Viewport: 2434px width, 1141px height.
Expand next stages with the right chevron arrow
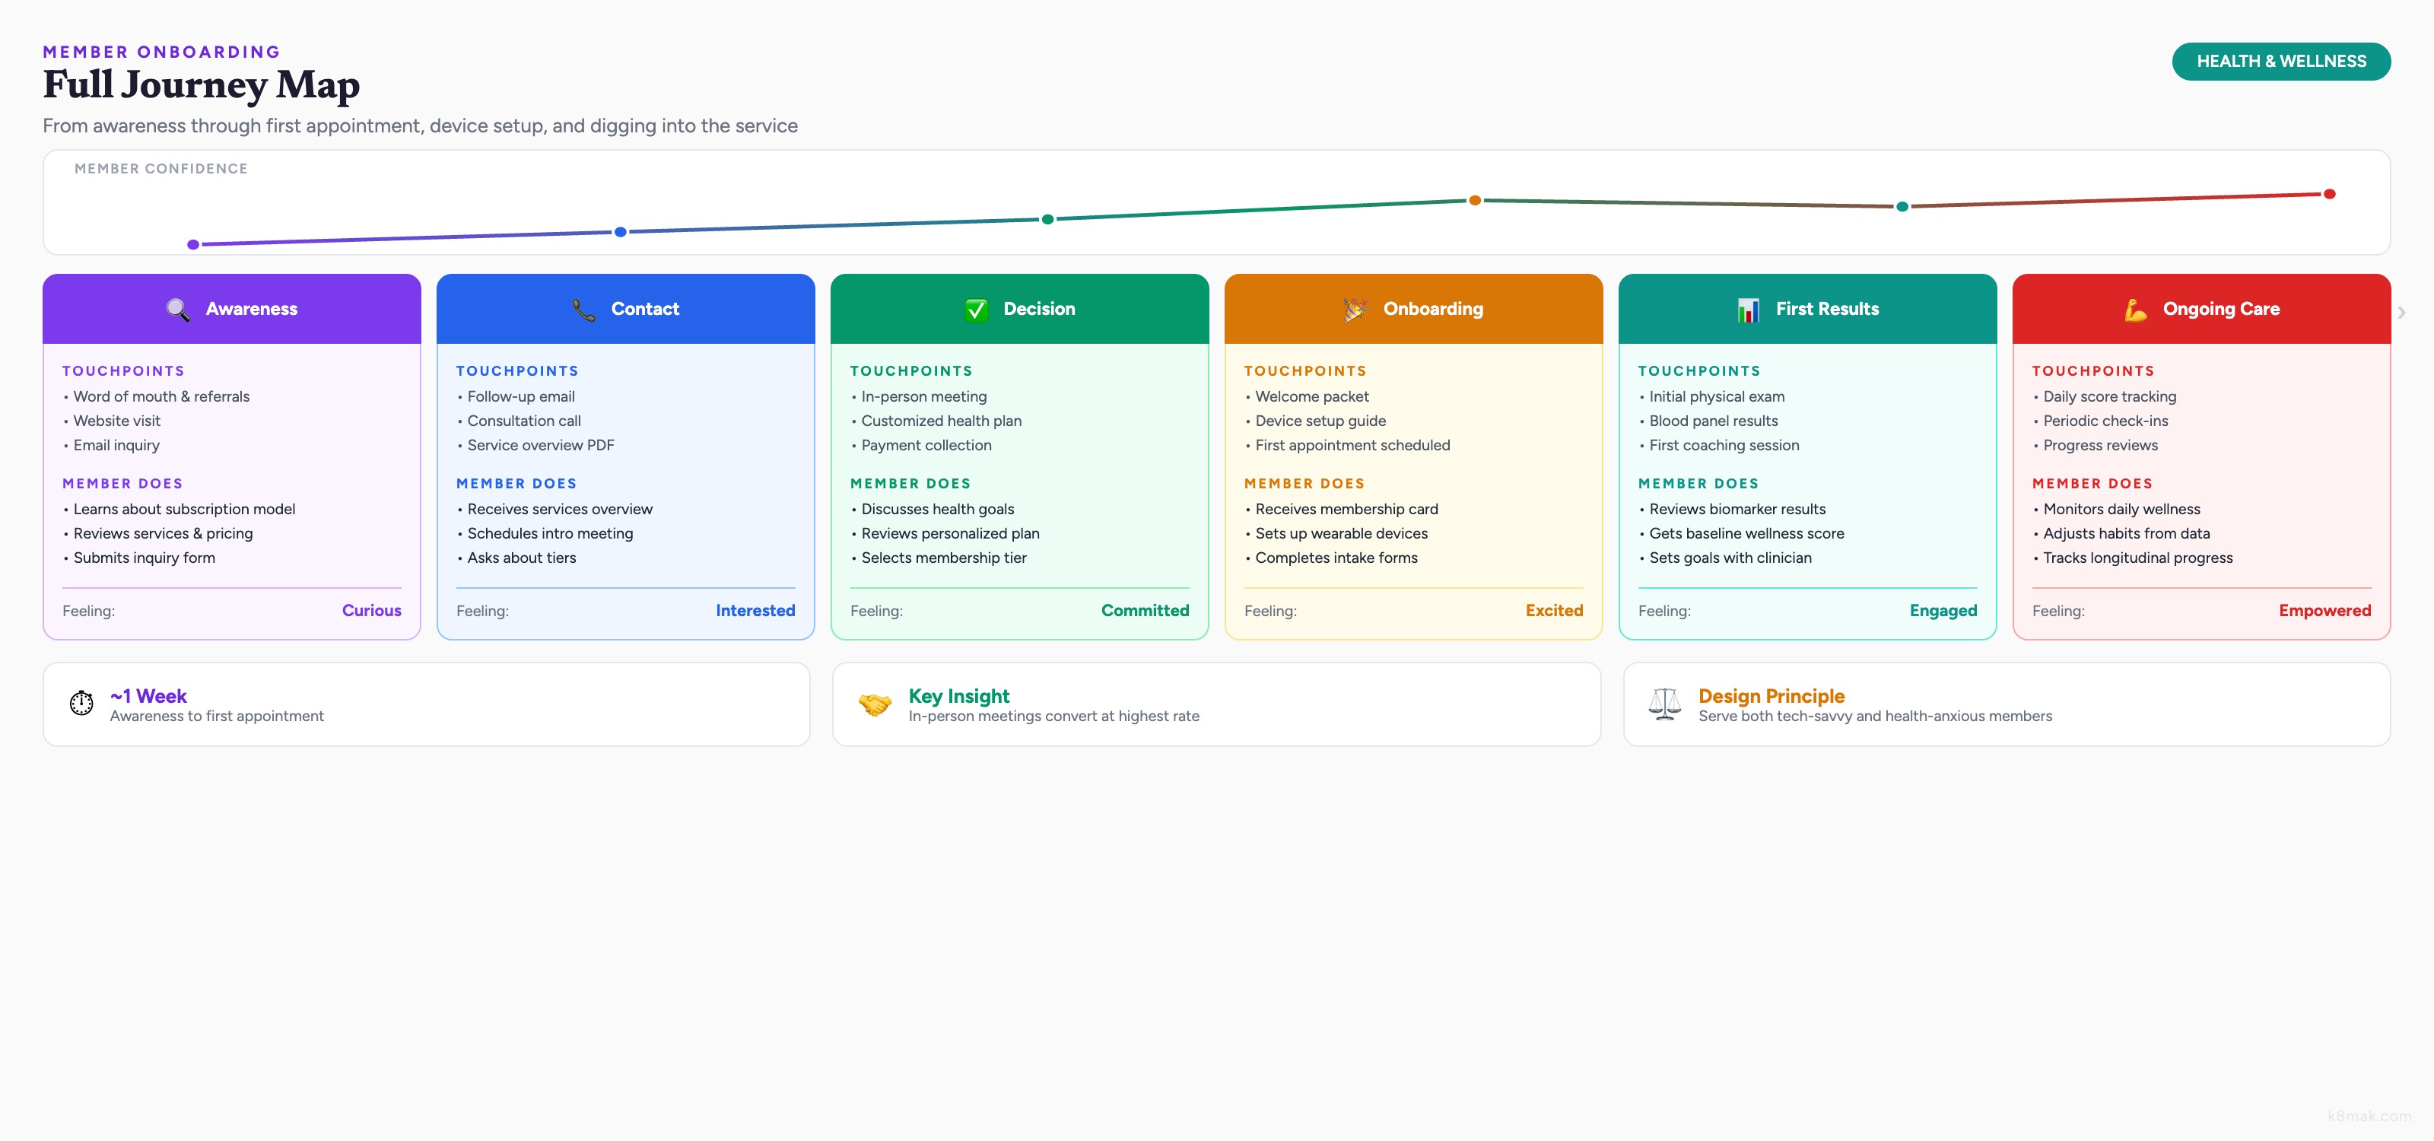(x=2402, y=312)
